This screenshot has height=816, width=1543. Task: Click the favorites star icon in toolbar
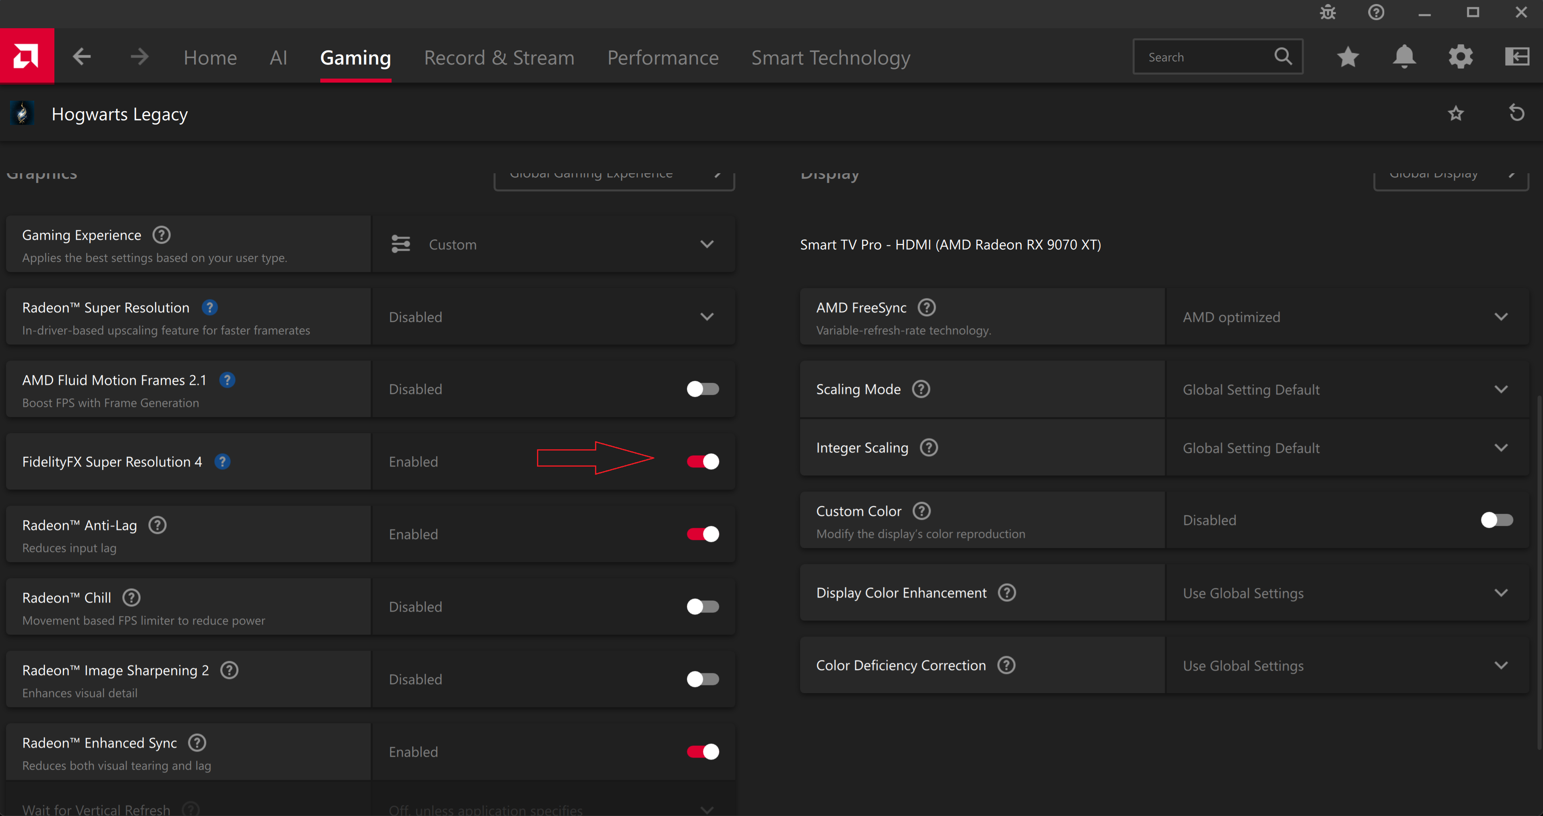pos(1348,57)
